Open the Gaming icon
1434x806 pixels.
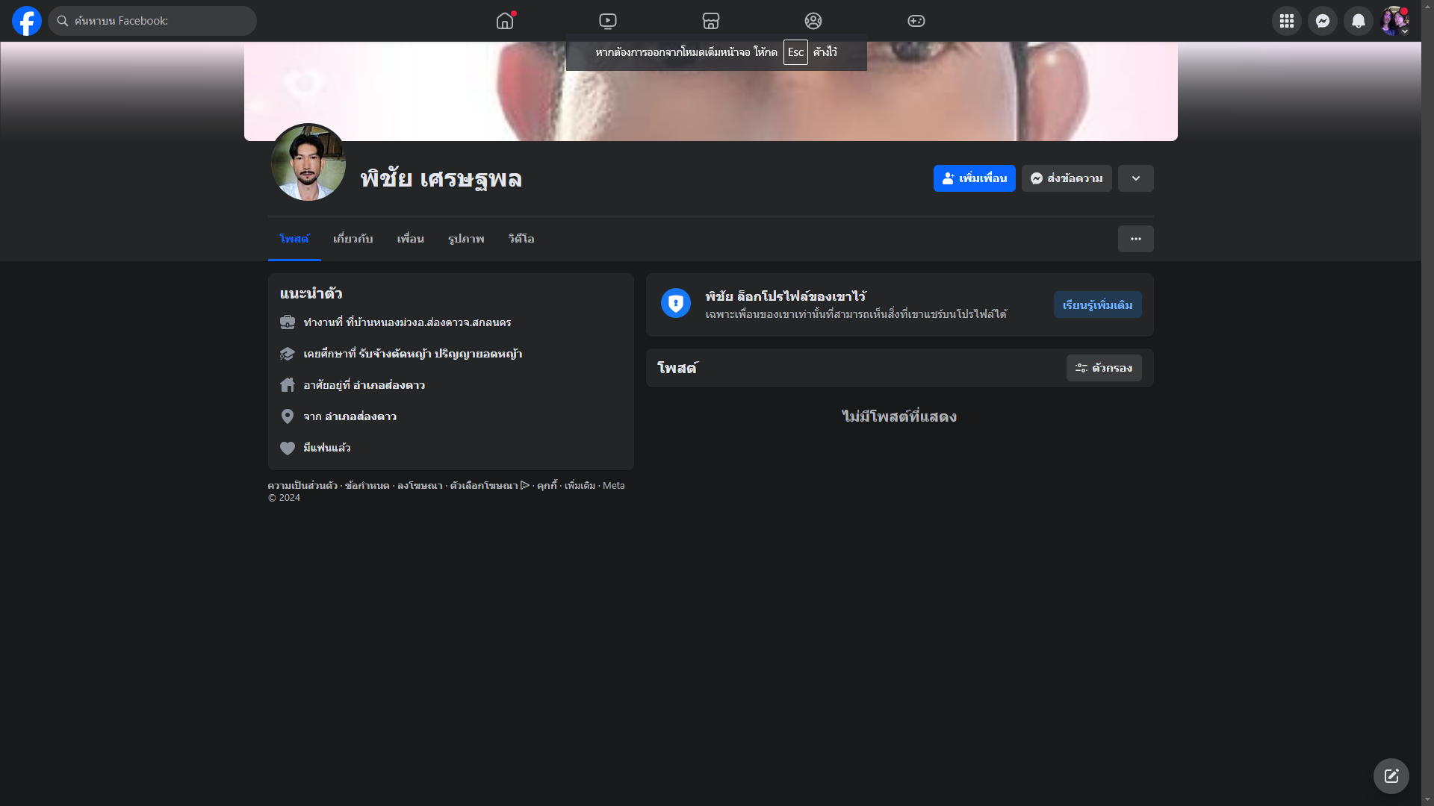click(x=916, y=21)
